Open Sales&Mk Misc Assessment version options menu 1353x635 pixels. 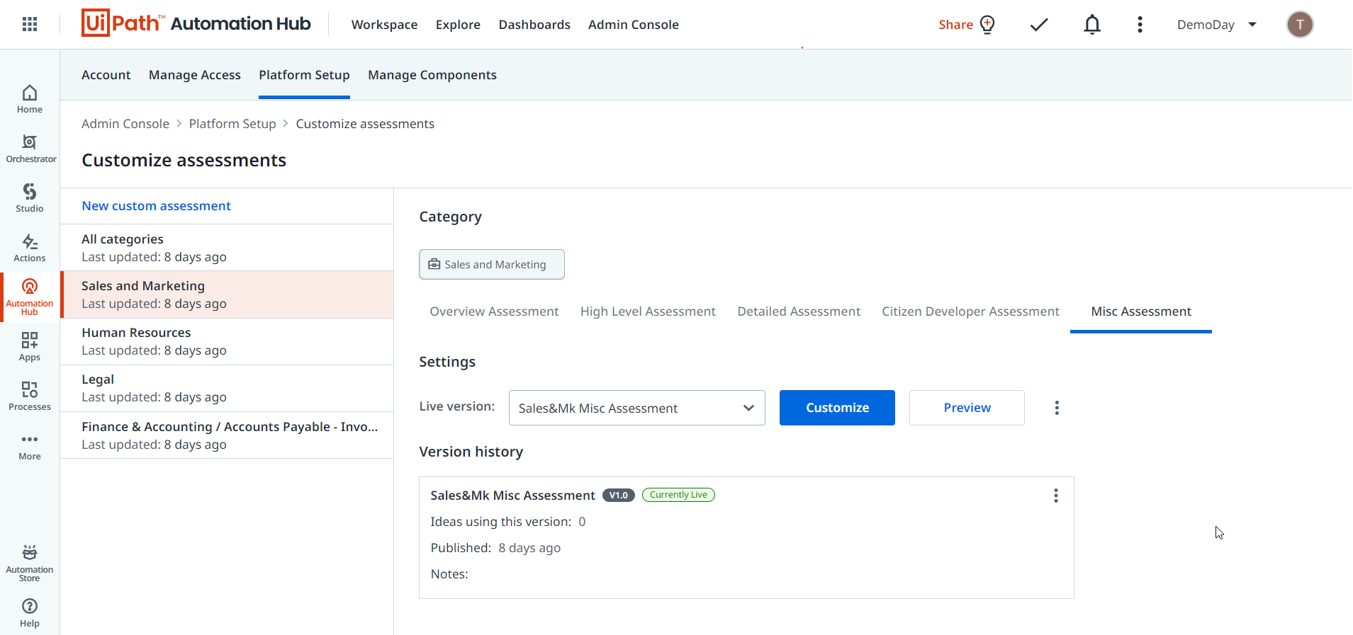[x=1056, y=496]
